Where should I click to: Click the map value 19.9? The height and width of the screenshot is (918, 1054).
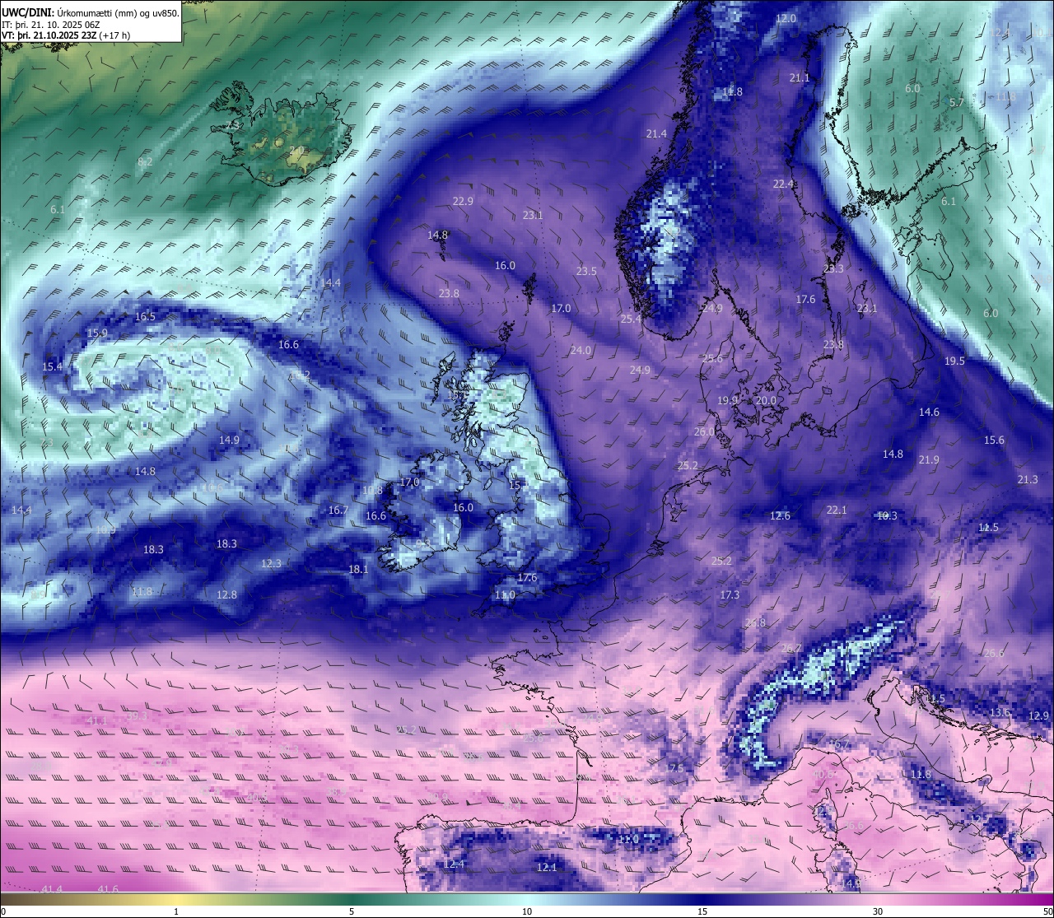tap(727, 401)
